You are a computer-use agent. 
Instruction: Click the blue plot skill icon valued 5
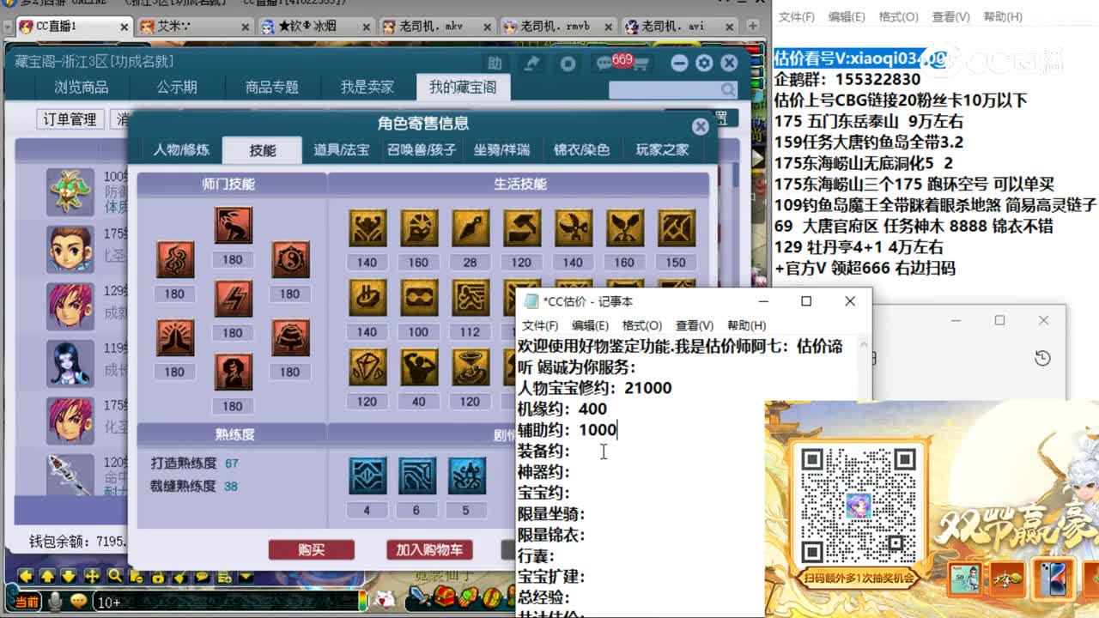pyautogui.click(x=466, y=476)
